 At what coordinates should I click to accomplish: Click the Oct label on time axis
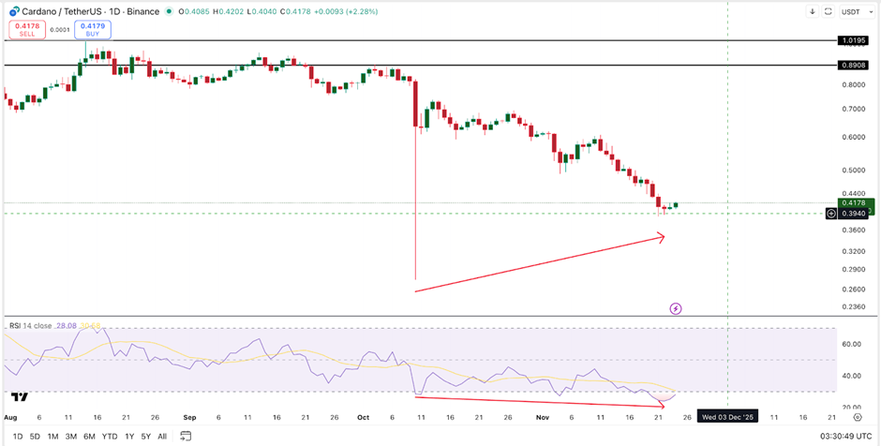tap(363, 417)
